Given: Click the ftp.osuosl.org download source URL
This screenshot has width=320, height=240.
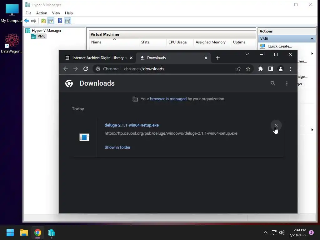Looking at the screenshot, I should [171, 133].
